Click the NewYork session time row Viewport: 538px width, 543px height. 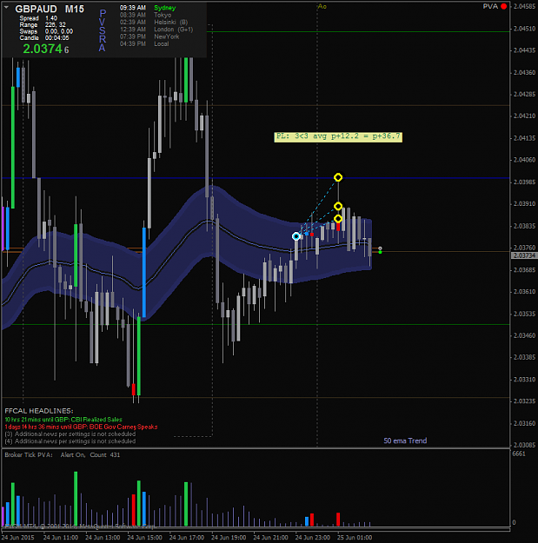[x=149, y=36]
